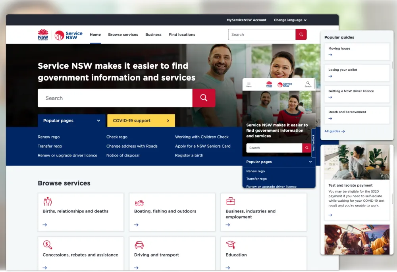Open the All guides link
The width and height of the screenshot is (397, 272).
[x=334, y=131]
